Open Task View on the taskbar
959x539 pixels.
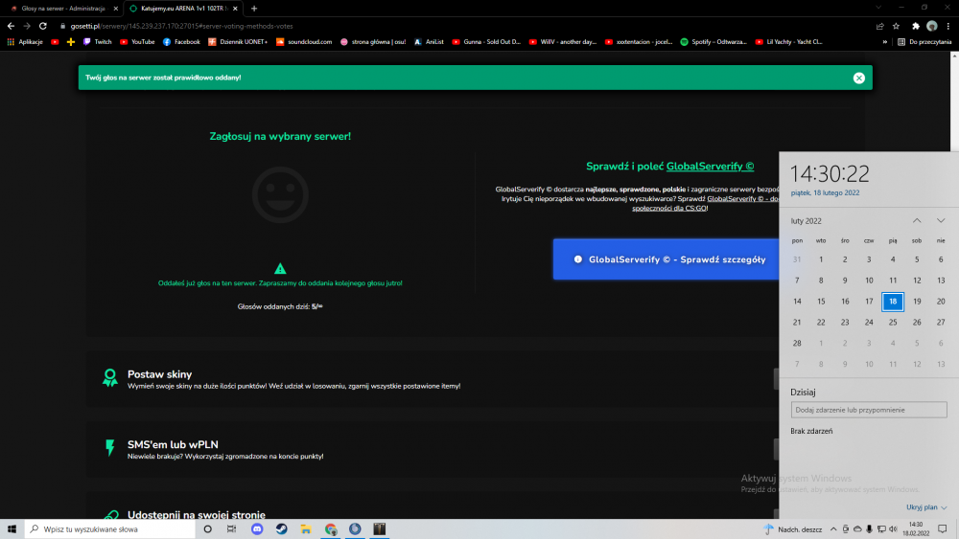pyautogui.click(x=231, y=529)
